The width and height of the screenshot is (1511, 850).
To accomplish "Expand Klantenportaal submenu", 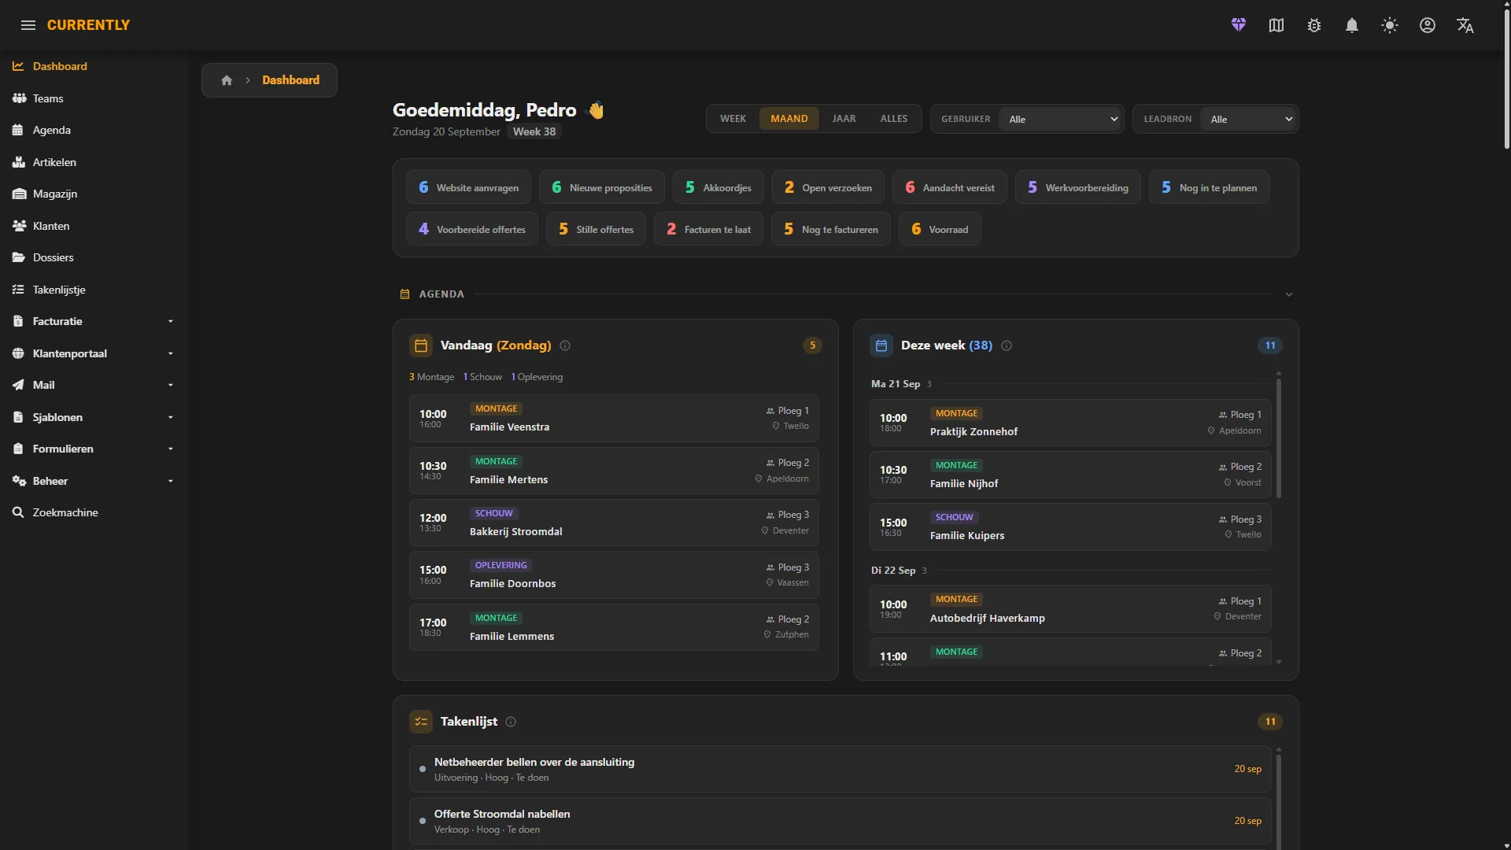I will click(x=94, y=353).
